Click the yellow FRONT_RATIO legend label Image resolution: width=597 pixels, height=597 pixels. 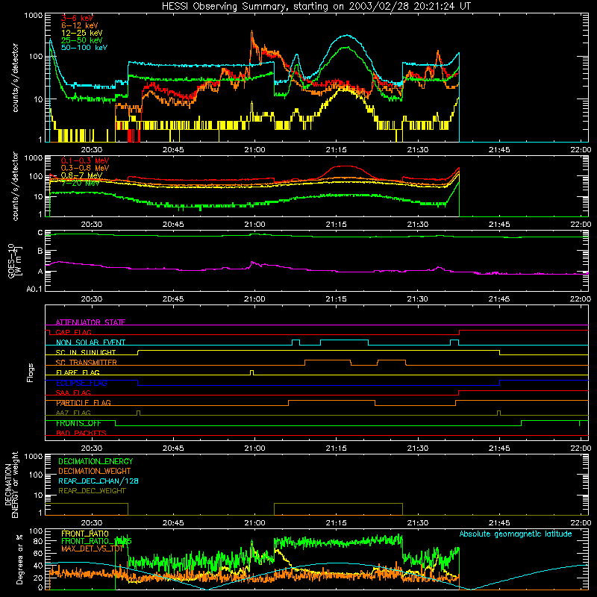(85, 534)
